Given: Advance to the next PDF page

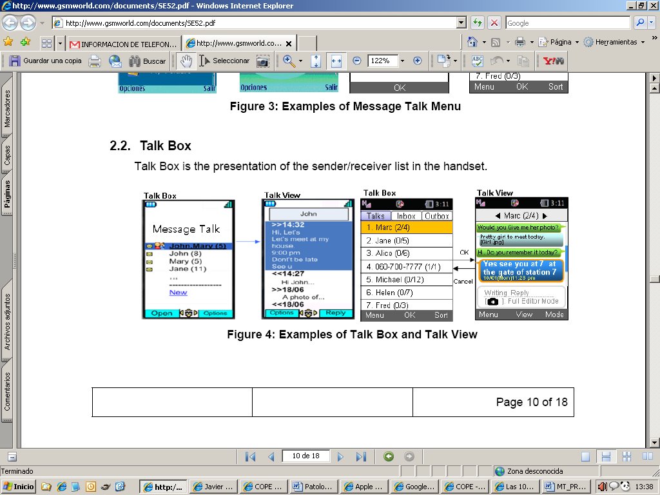Looking at the screenshot, I should [340, 456].
